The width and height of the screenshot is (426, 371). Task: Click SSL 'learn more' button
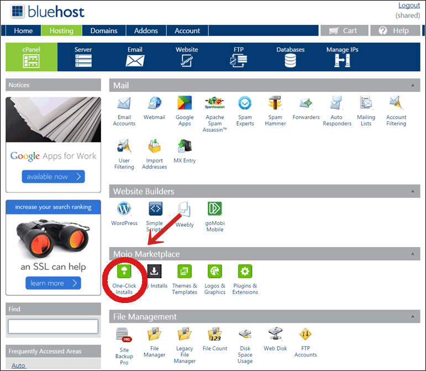point(53,283)
